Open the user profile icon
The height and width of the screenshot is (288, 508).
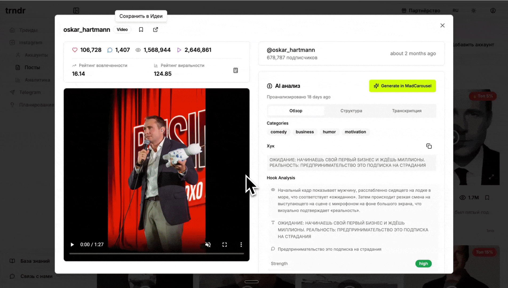click(493, 11)
